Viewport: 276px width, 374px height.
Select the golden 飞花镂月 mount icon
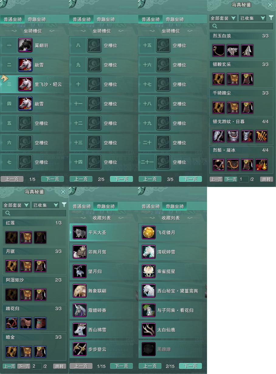click(x=149, y=233)
